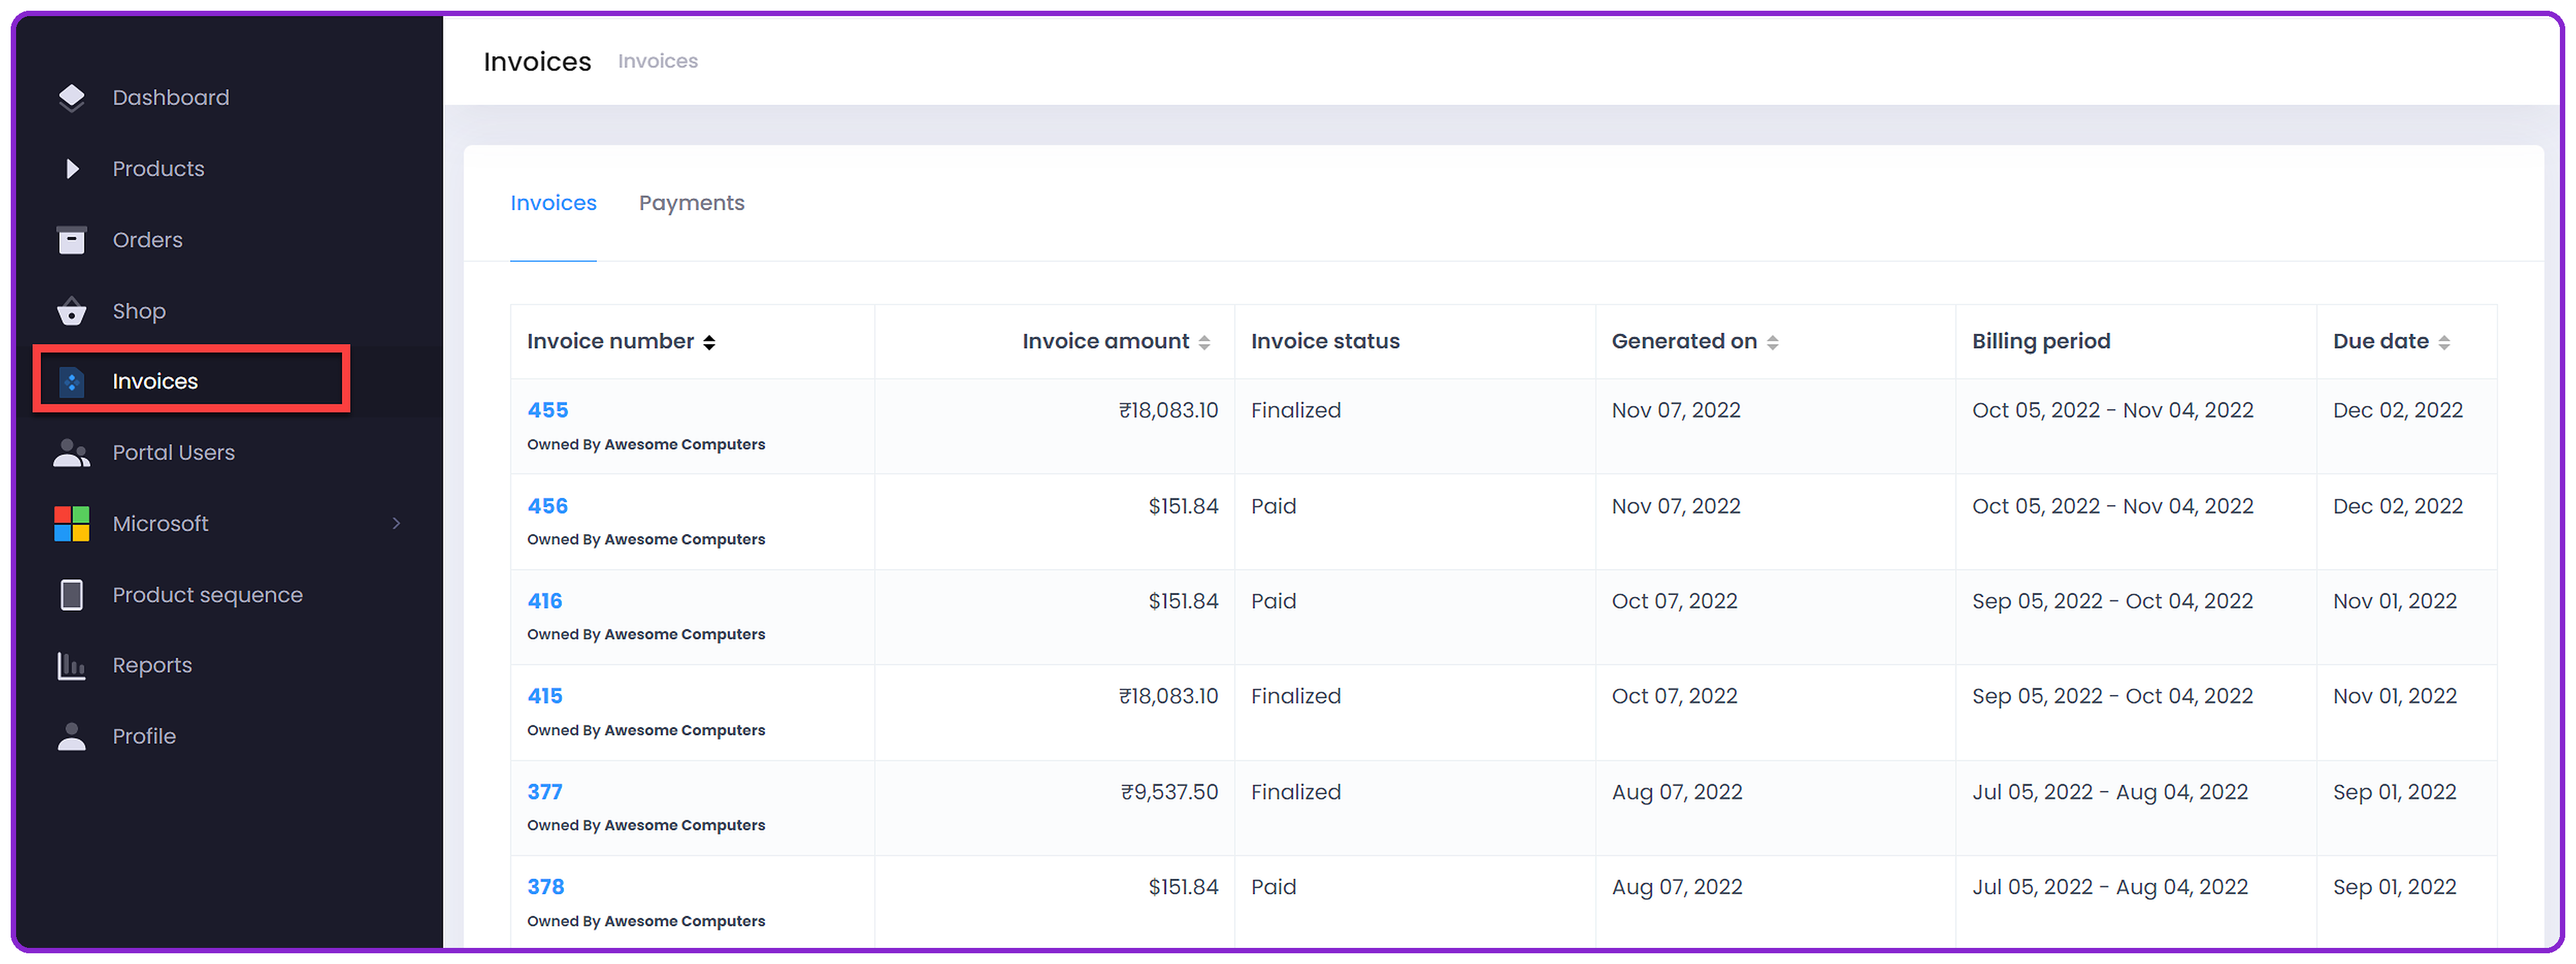Open Product sequence menu label
This screenshot has height=964, width=2576.
(207, 595)
